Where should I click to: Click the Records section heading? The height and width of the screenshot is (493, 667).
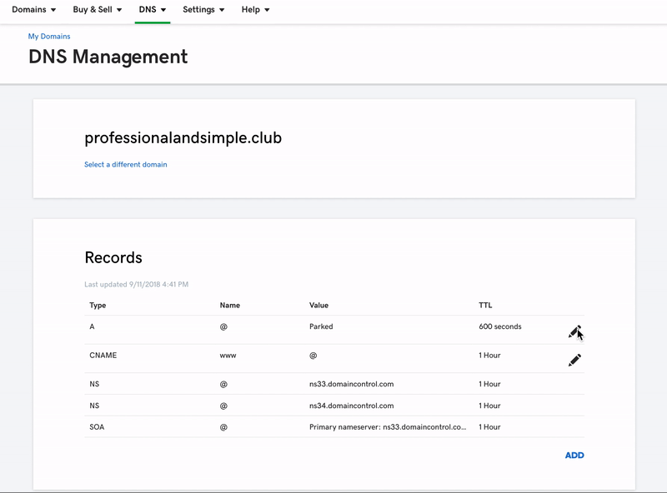pos(113,257)
